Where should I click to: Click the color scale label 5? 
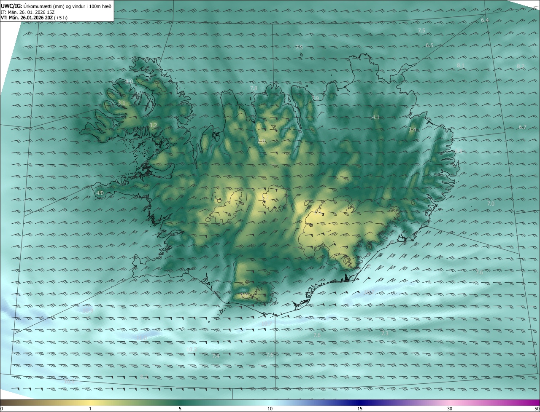click(180, 409)
